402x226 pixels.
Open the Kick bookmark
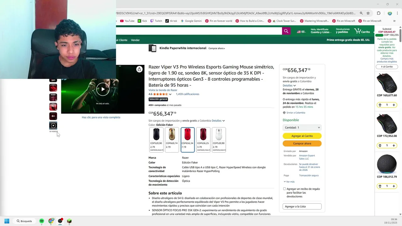142,21
